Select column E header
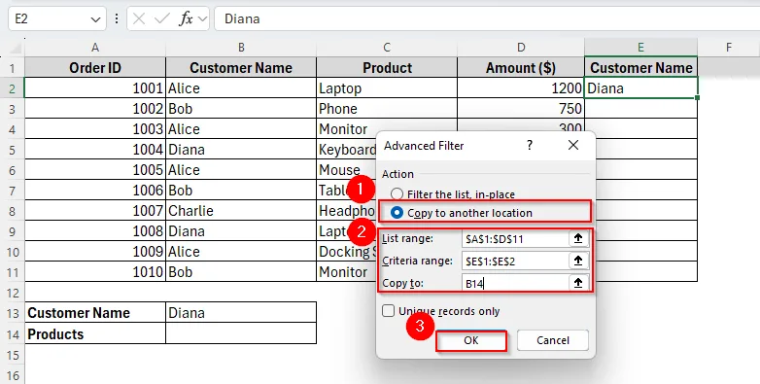760x384 pixels. [x=640, y=47]
